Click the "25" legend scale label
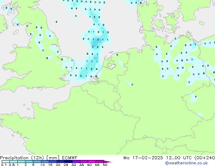This screenshot has width=215, height=166. click(66, 165)
